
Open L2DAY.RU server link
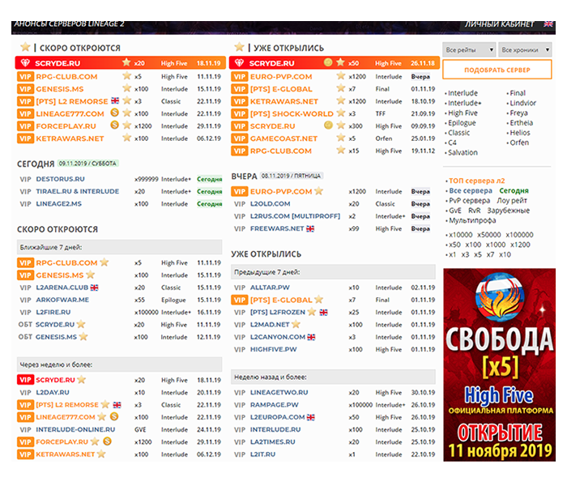click(53, 392)
